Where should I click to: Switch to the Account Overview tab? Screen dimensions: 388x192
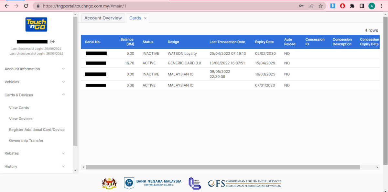click(x=103, y=18)
